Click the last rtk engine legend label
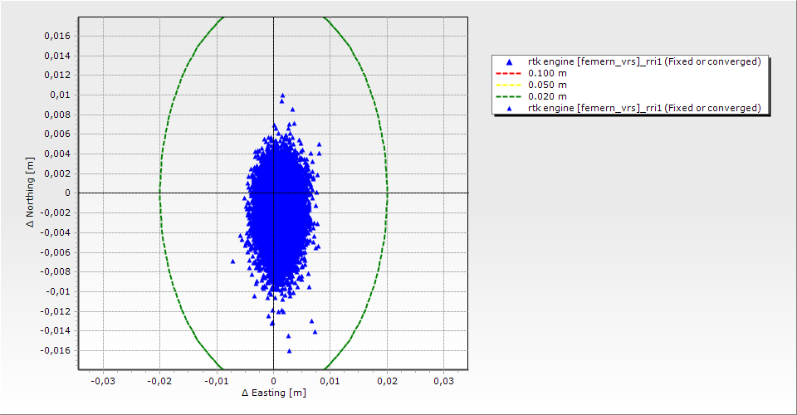The width and height of the screenshot is (797, 415). point(644,108)
